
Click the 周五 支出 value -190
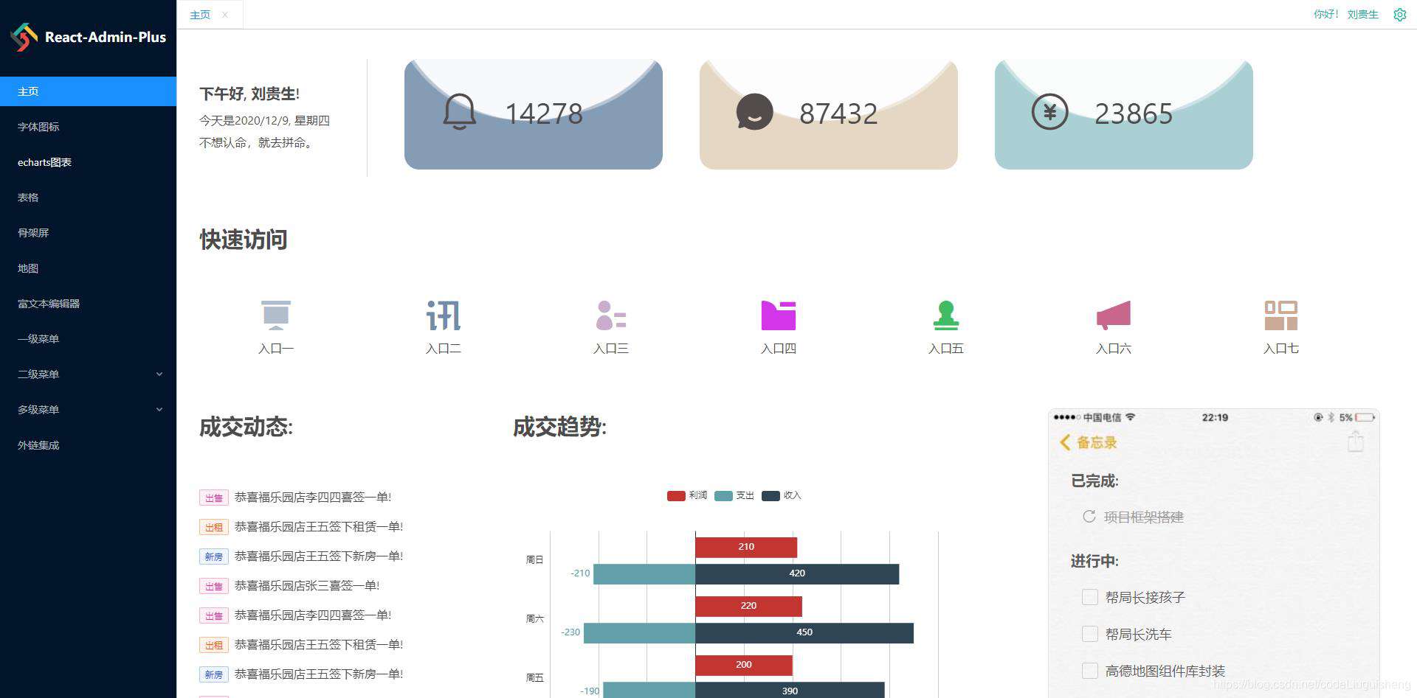590,691
